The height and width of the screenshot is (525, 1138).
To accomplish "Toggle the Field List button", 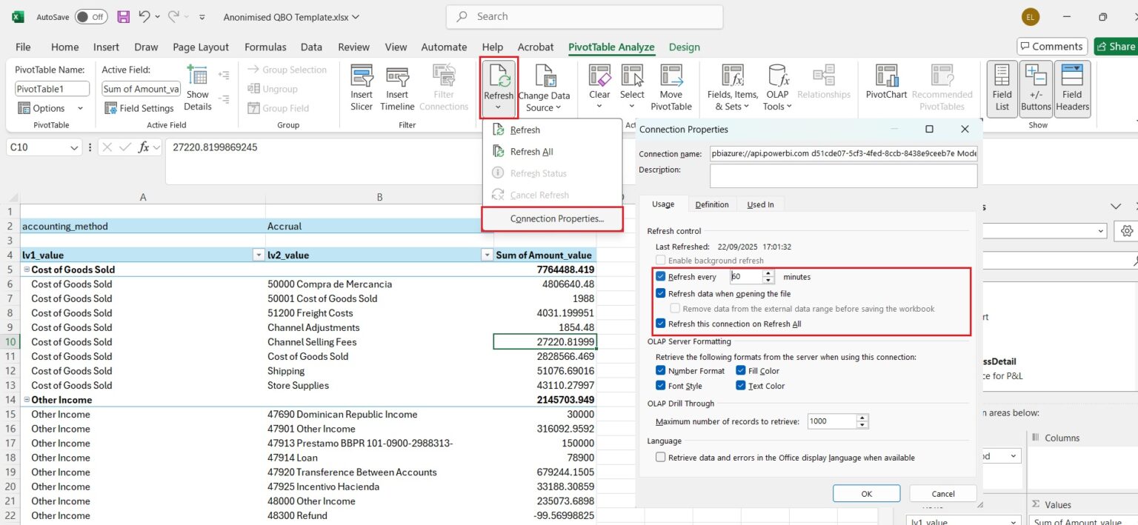I will tap(1002, 87).
